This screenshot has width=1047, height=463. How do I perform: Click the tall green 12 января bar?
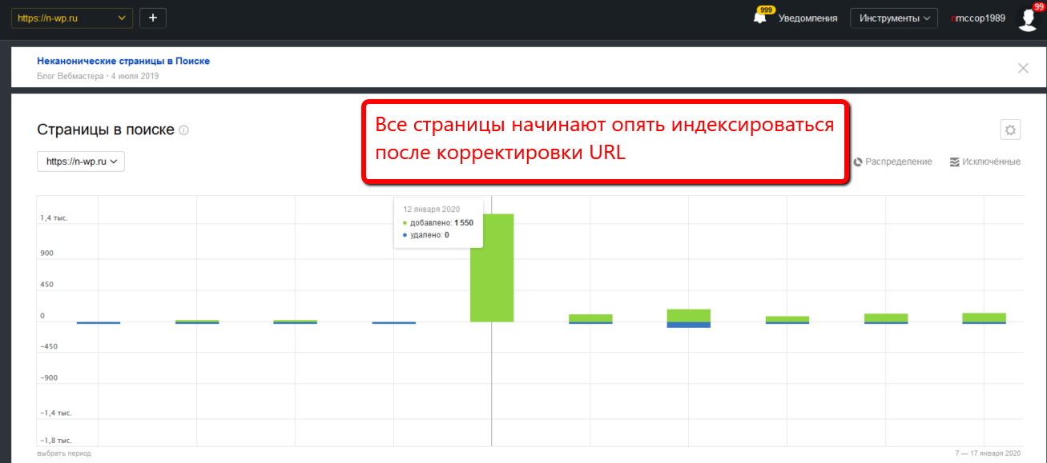point(492,268)
